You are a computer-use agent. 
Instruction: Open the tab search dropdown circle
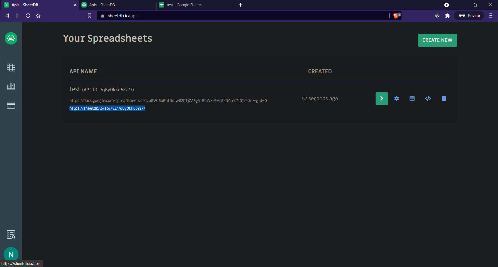coord(446,5)
